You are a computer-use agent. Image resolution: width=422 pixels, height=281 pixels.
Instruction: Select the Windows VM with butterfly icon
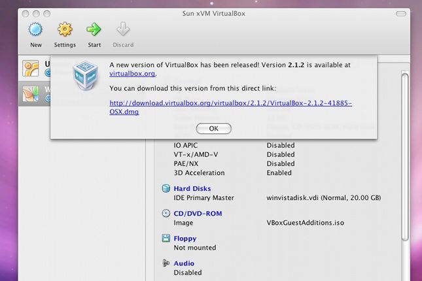[35, 93]
